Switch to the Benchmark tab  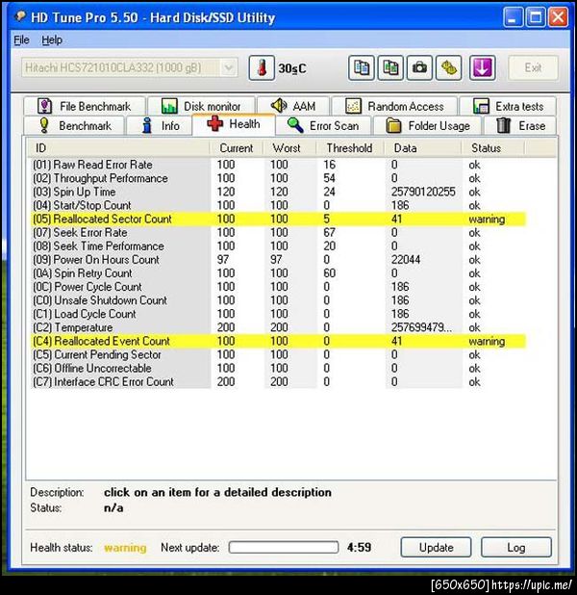74,125
